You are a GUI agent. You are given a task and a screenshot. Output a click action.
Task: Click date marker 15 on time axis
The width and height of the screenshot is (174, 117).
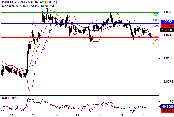(x=34, y=115)
